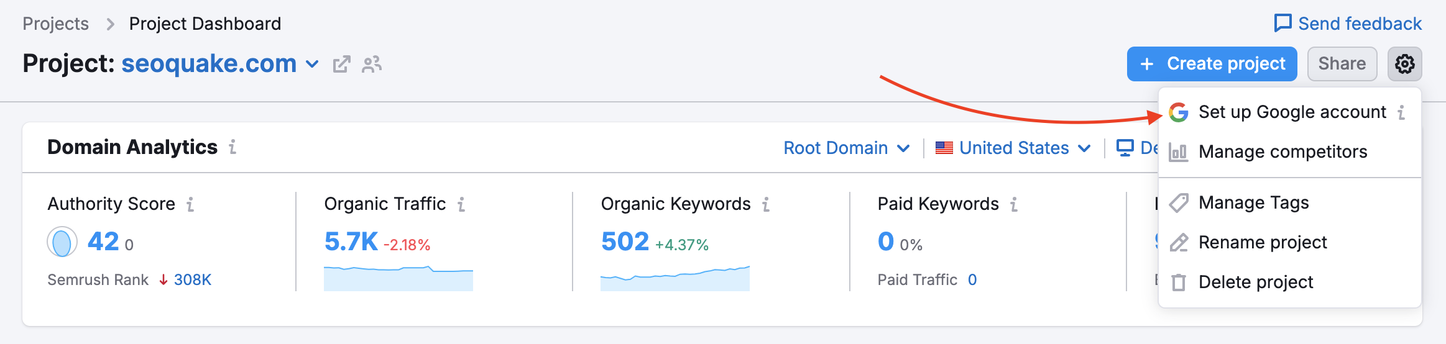Image resolution: width=1446 pixels, height=344 pixels.
Task: Show Domain Analytics info tooltip icon
Action: pos(233,147)
